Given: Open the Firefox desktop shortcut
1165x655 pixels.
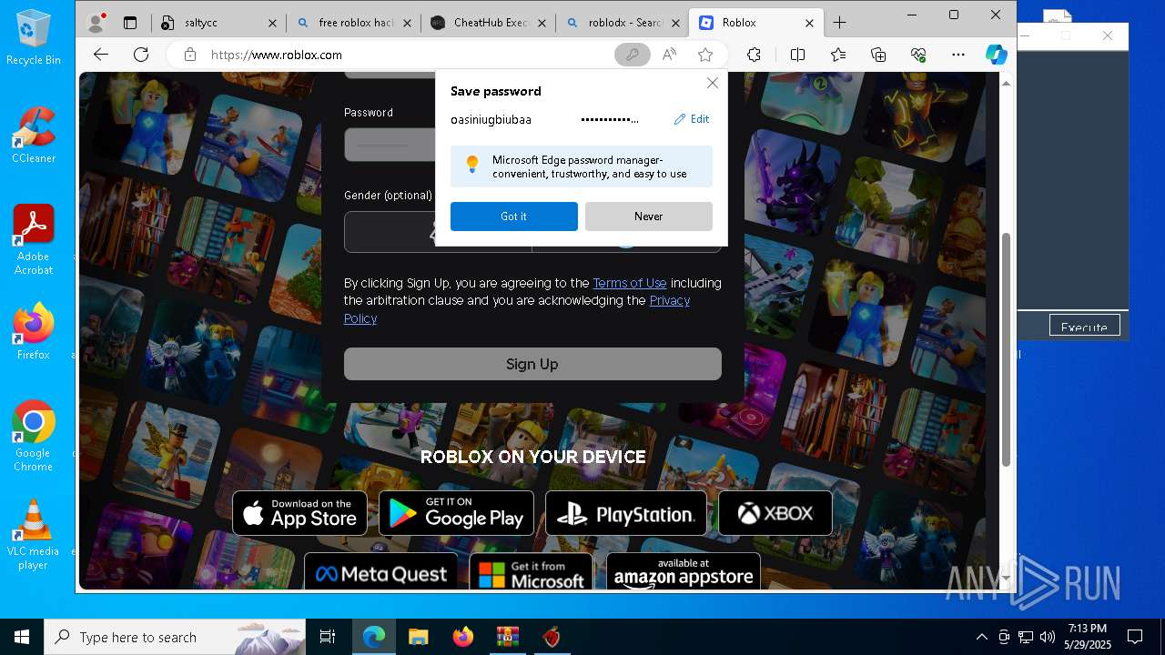Looking at the screenshot, I should click(x=34, y=332).
